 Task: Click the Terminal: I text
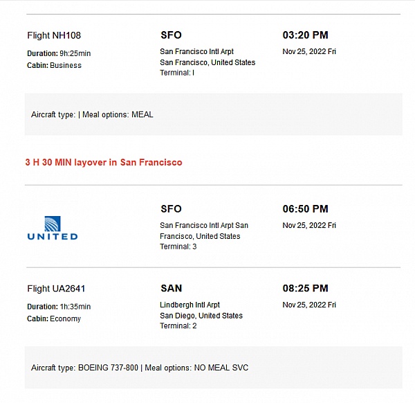coord(177,73)
